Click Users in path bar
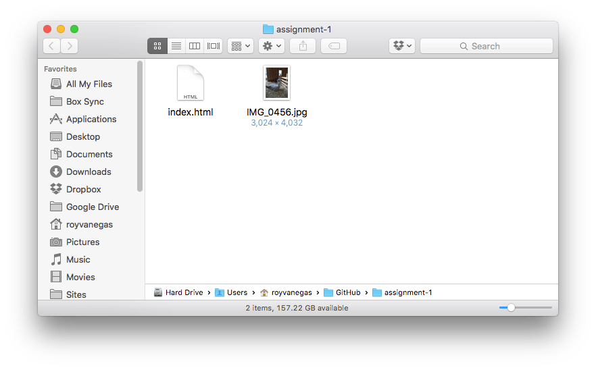The width and height of the screenshot is (596, 370). pyautogui.click(x=231, y=292)
